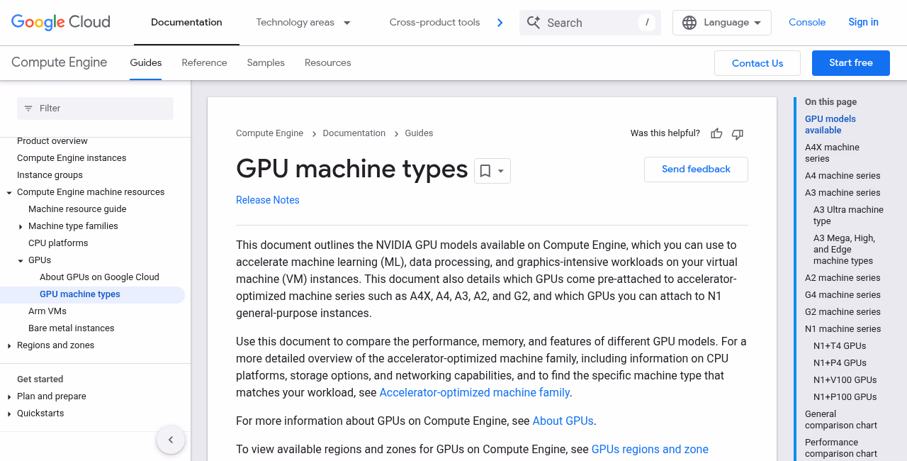Click Documentation breadcrumb
Screen dimensions: 907x461
click(x=354, y=133)
